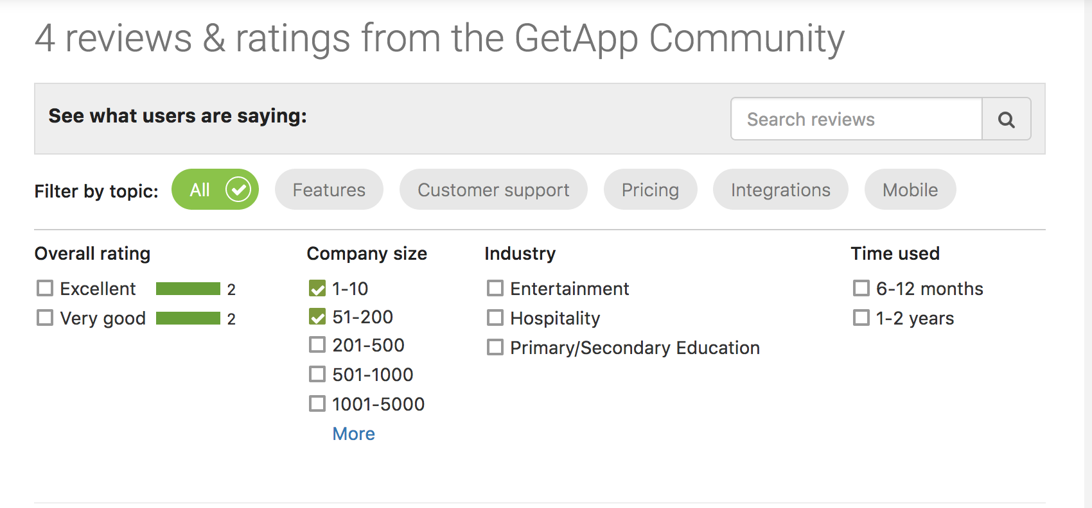This screenshot has width=1092, height=508.
Task: Check the 1001-5000 company size filter
Action: [x=317, y=403]
